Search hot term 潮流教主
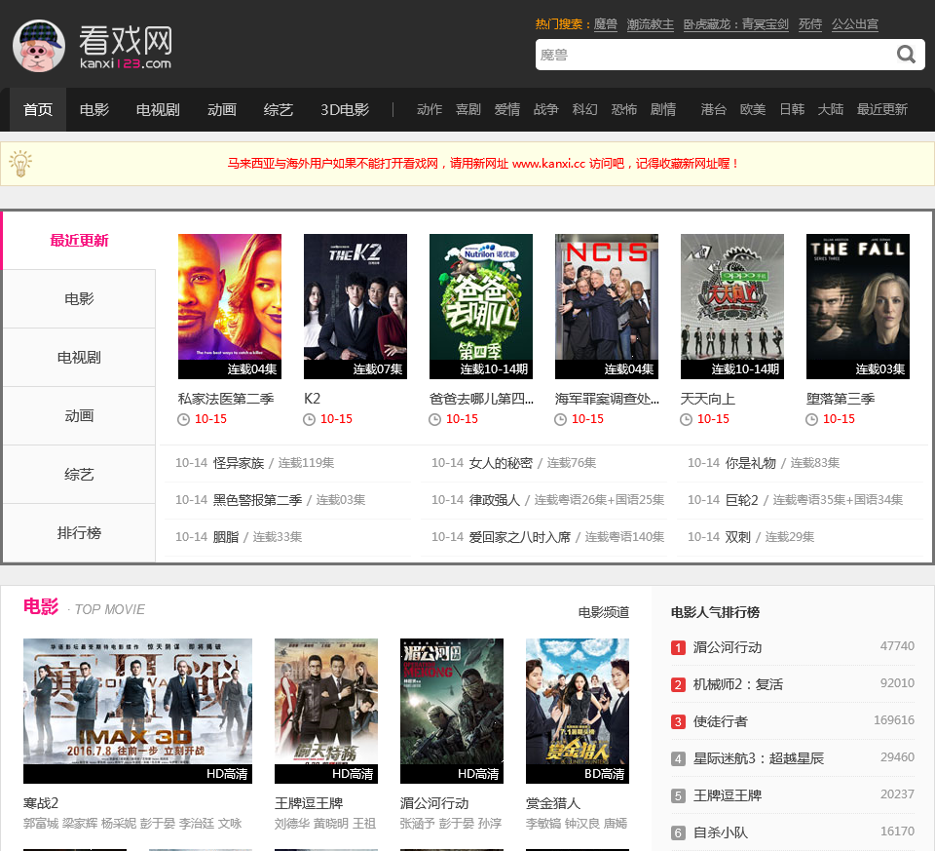Screen dimensions: 935x851 coord(650,24)
